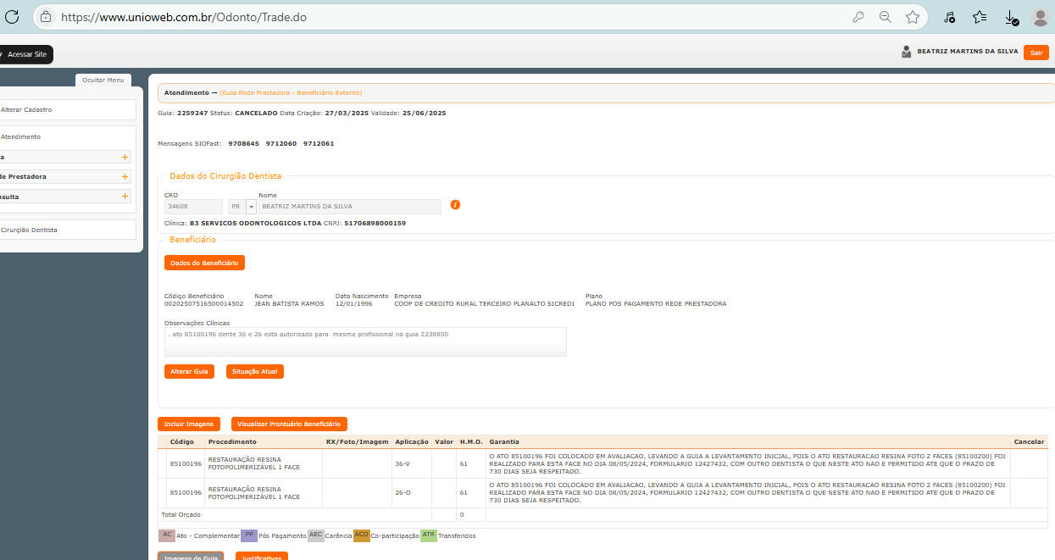Click the media control music note icon
This screenshot has height=560, width=1055.
949,17
